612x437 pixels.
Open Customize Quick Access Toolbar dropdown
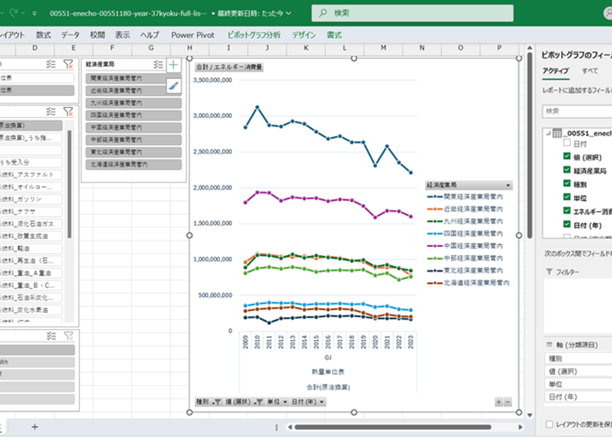point(34,13)
